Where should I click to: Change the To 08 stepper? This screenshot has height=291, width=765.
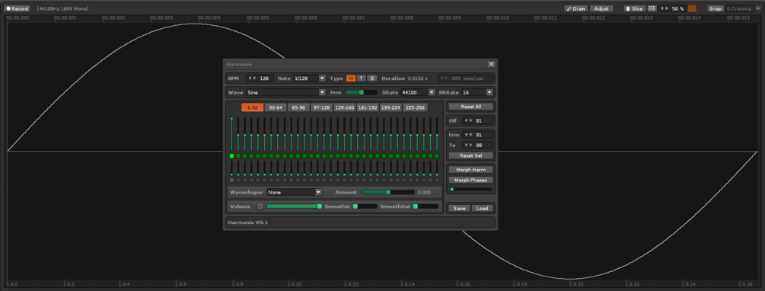[477, 145]
